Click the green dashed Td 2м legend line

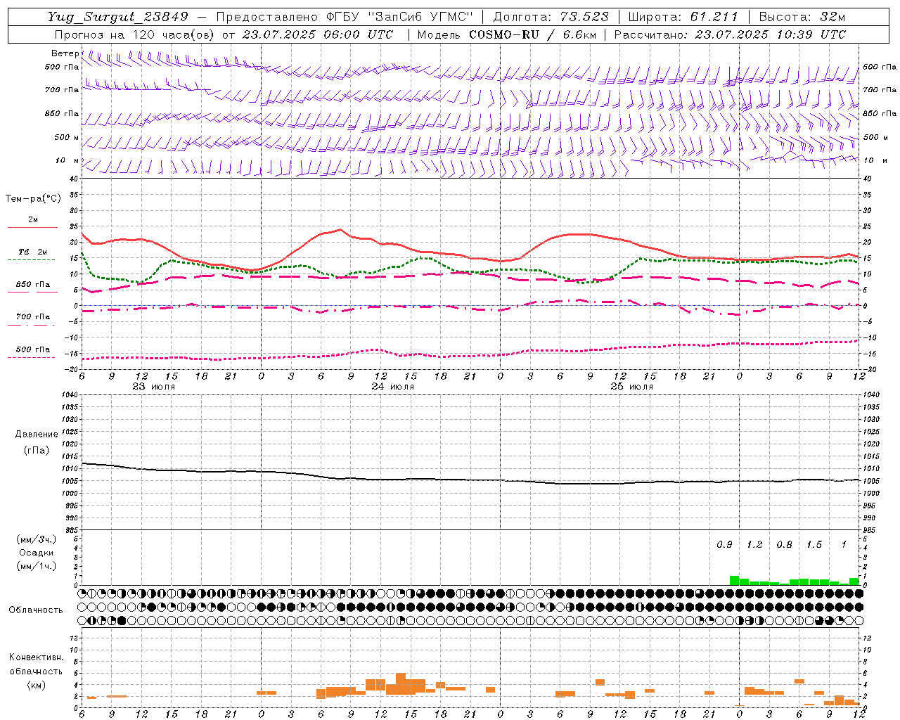[31, 260]
